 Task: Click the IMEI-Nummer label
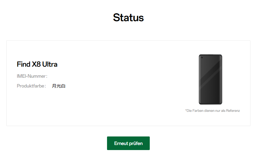click(x=32, y=76)
